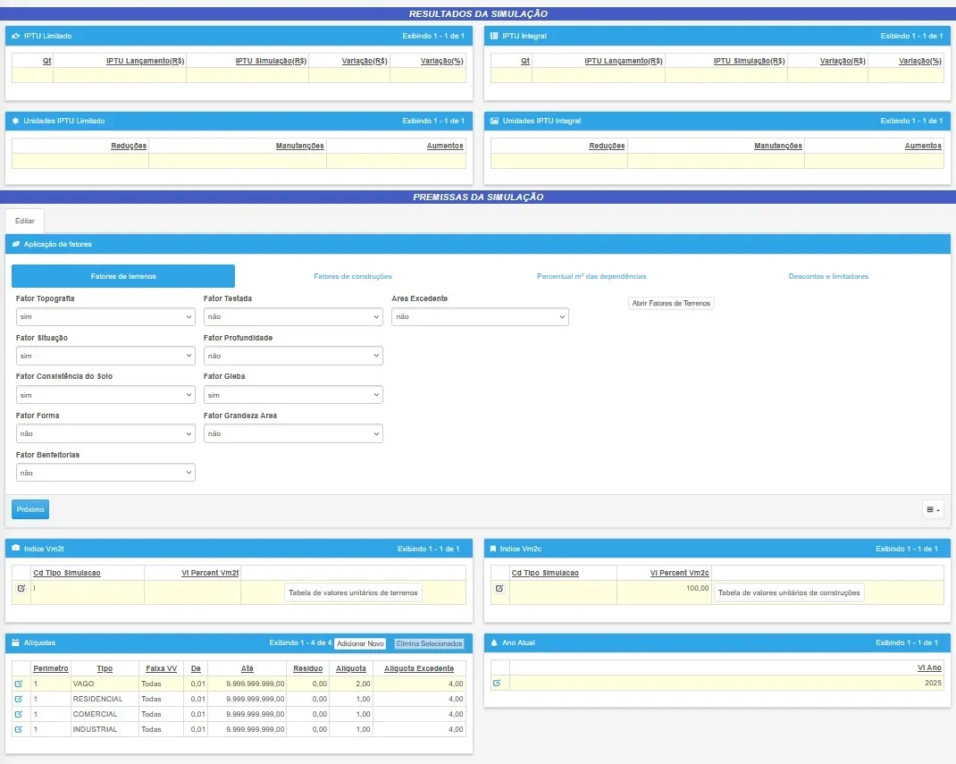The image size is (956, 764).
Task: Edit the VAGO aliquota row
Action: pos(19,684)
